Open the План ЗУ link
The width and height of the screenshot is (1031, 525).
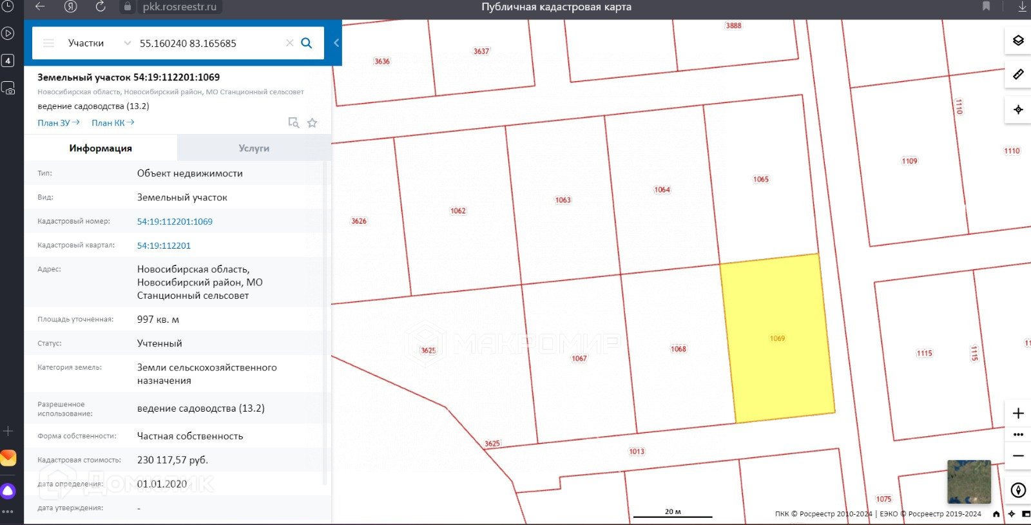58,123
